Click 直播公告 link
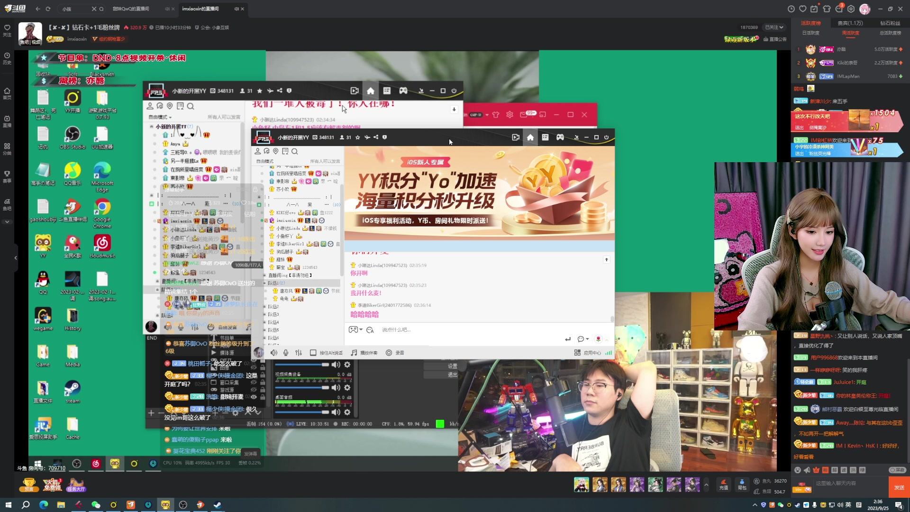Screen dimensions: 910x512 (775, 39)
